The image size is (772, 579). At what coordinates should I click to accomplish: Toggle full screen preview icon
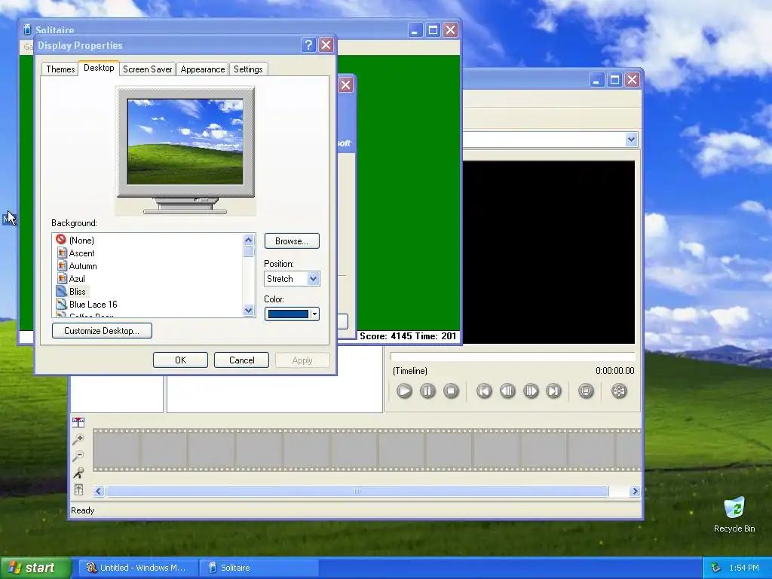point(586,391)
